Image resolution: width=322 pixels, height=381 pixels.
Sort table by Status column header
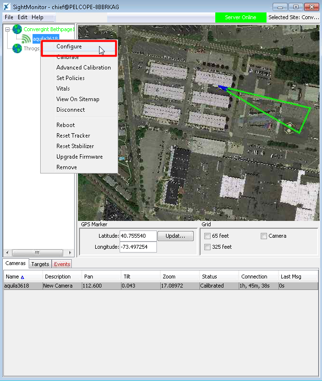click(219, 277)
